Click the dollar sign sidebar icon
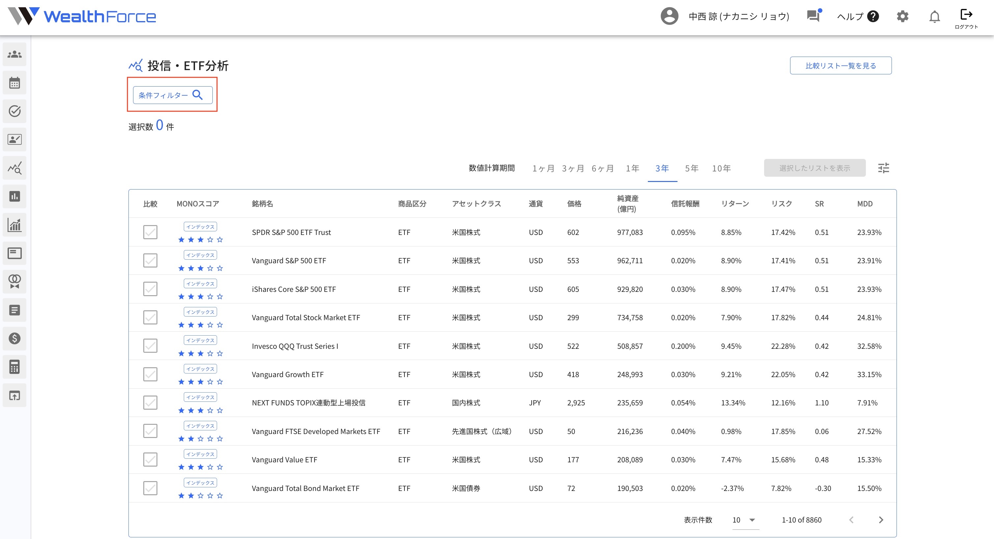 (15, 338)
